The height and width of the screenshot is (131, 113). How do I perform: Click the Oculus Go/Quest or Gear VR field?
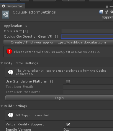pyautogui.click(x=87, y=36)
